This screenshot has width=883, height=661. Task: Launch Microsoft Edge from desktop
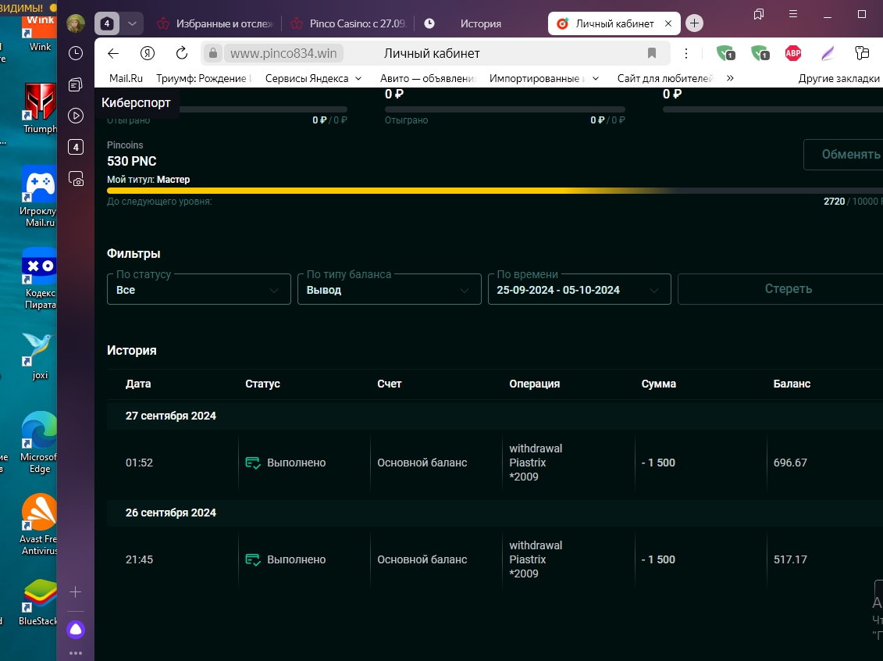39,443
